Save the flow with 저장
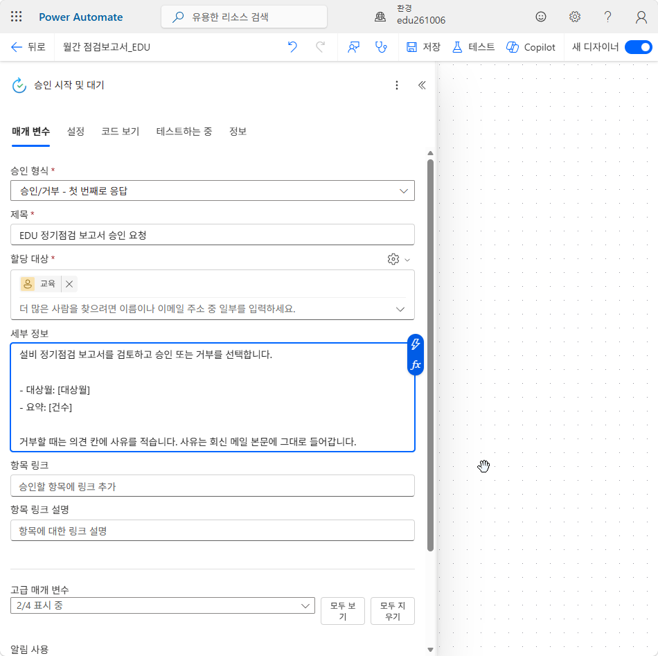This screenshot has height=656, width=658. coord(423,47)
